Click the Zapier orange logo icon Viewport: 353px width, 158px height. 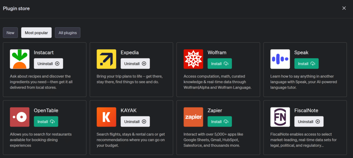click(x=193, y=117)
